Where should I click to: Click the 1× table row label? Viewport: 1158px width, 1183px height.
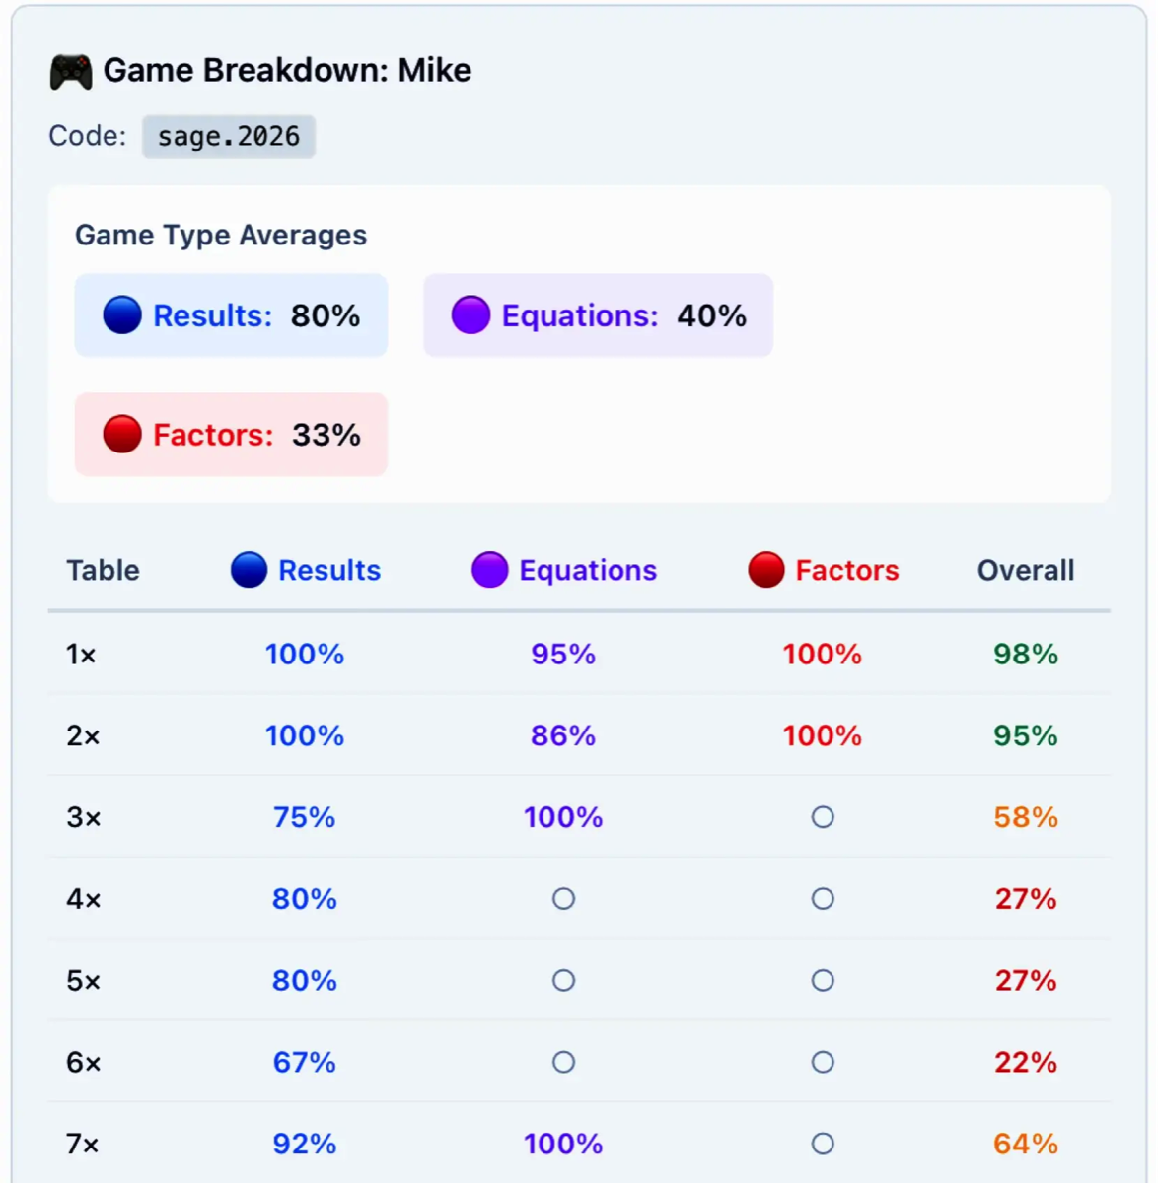(81, 655)
